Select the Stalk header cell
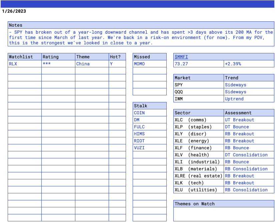The height and width of the screenshot is (222, 275). (150, 106)
